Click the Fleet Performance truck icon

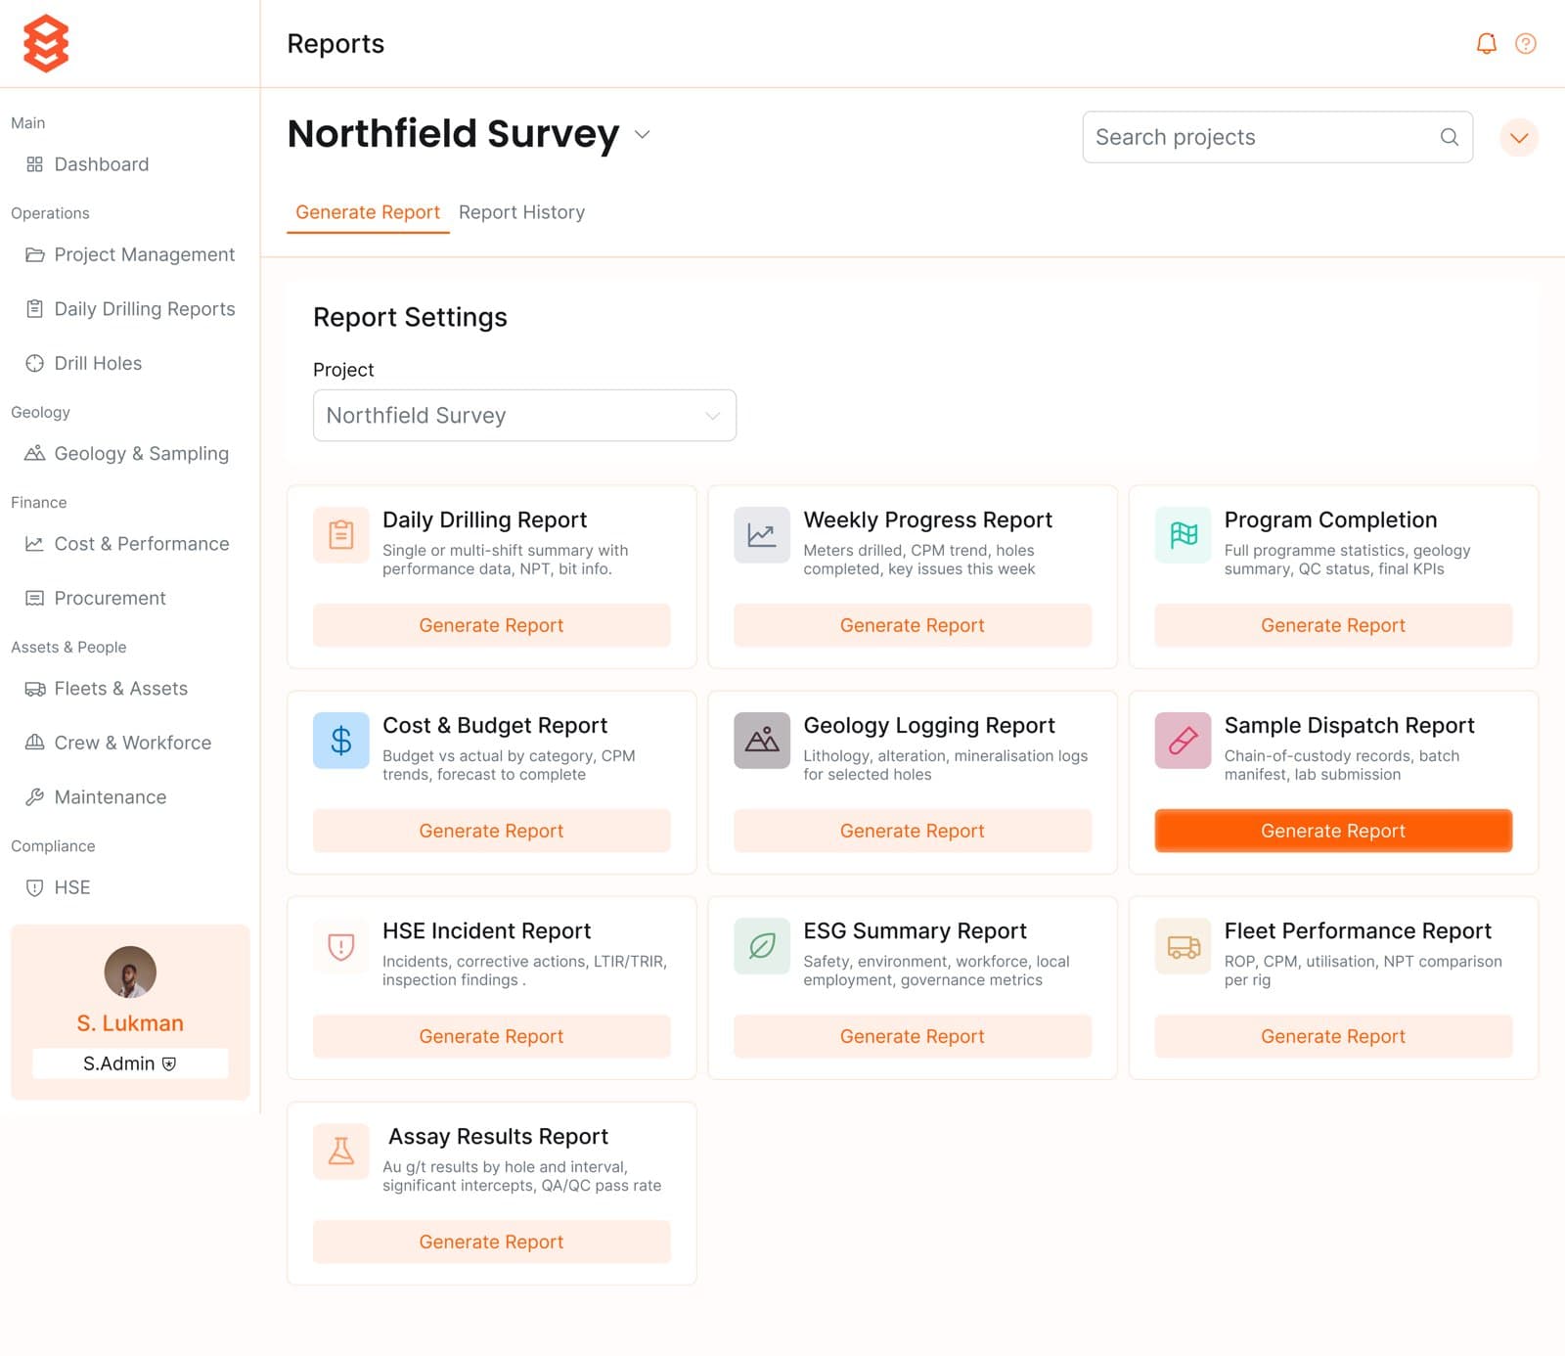[1183, 945]
